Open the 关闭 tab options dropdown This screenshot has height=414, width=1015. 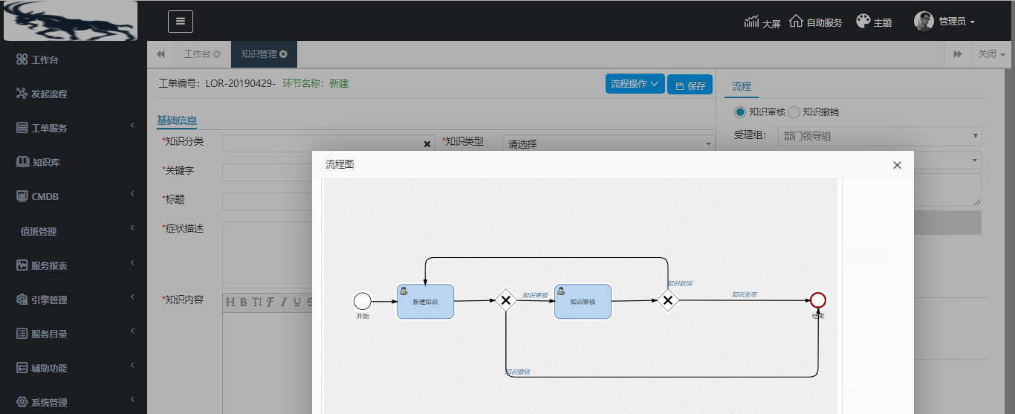[991, 54]
